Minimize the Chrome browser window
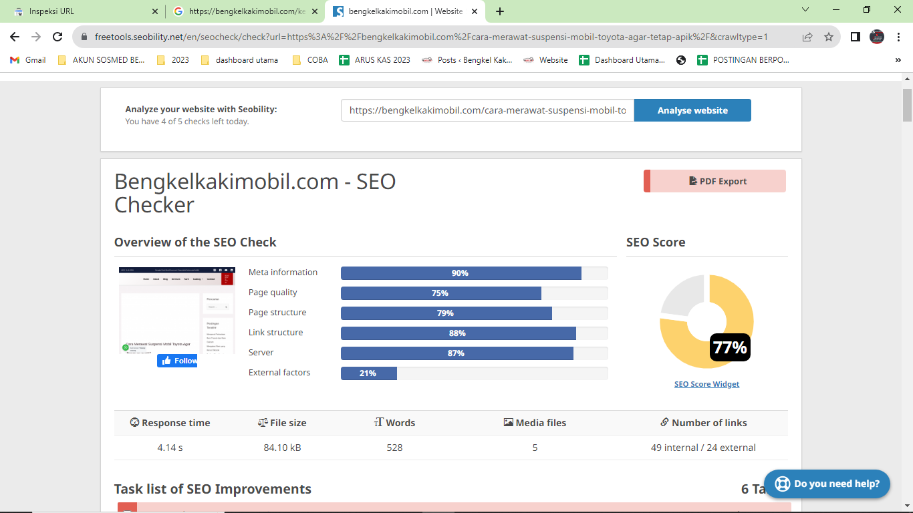This screenshot has width=913, height=513. click(x=835, y=10)
